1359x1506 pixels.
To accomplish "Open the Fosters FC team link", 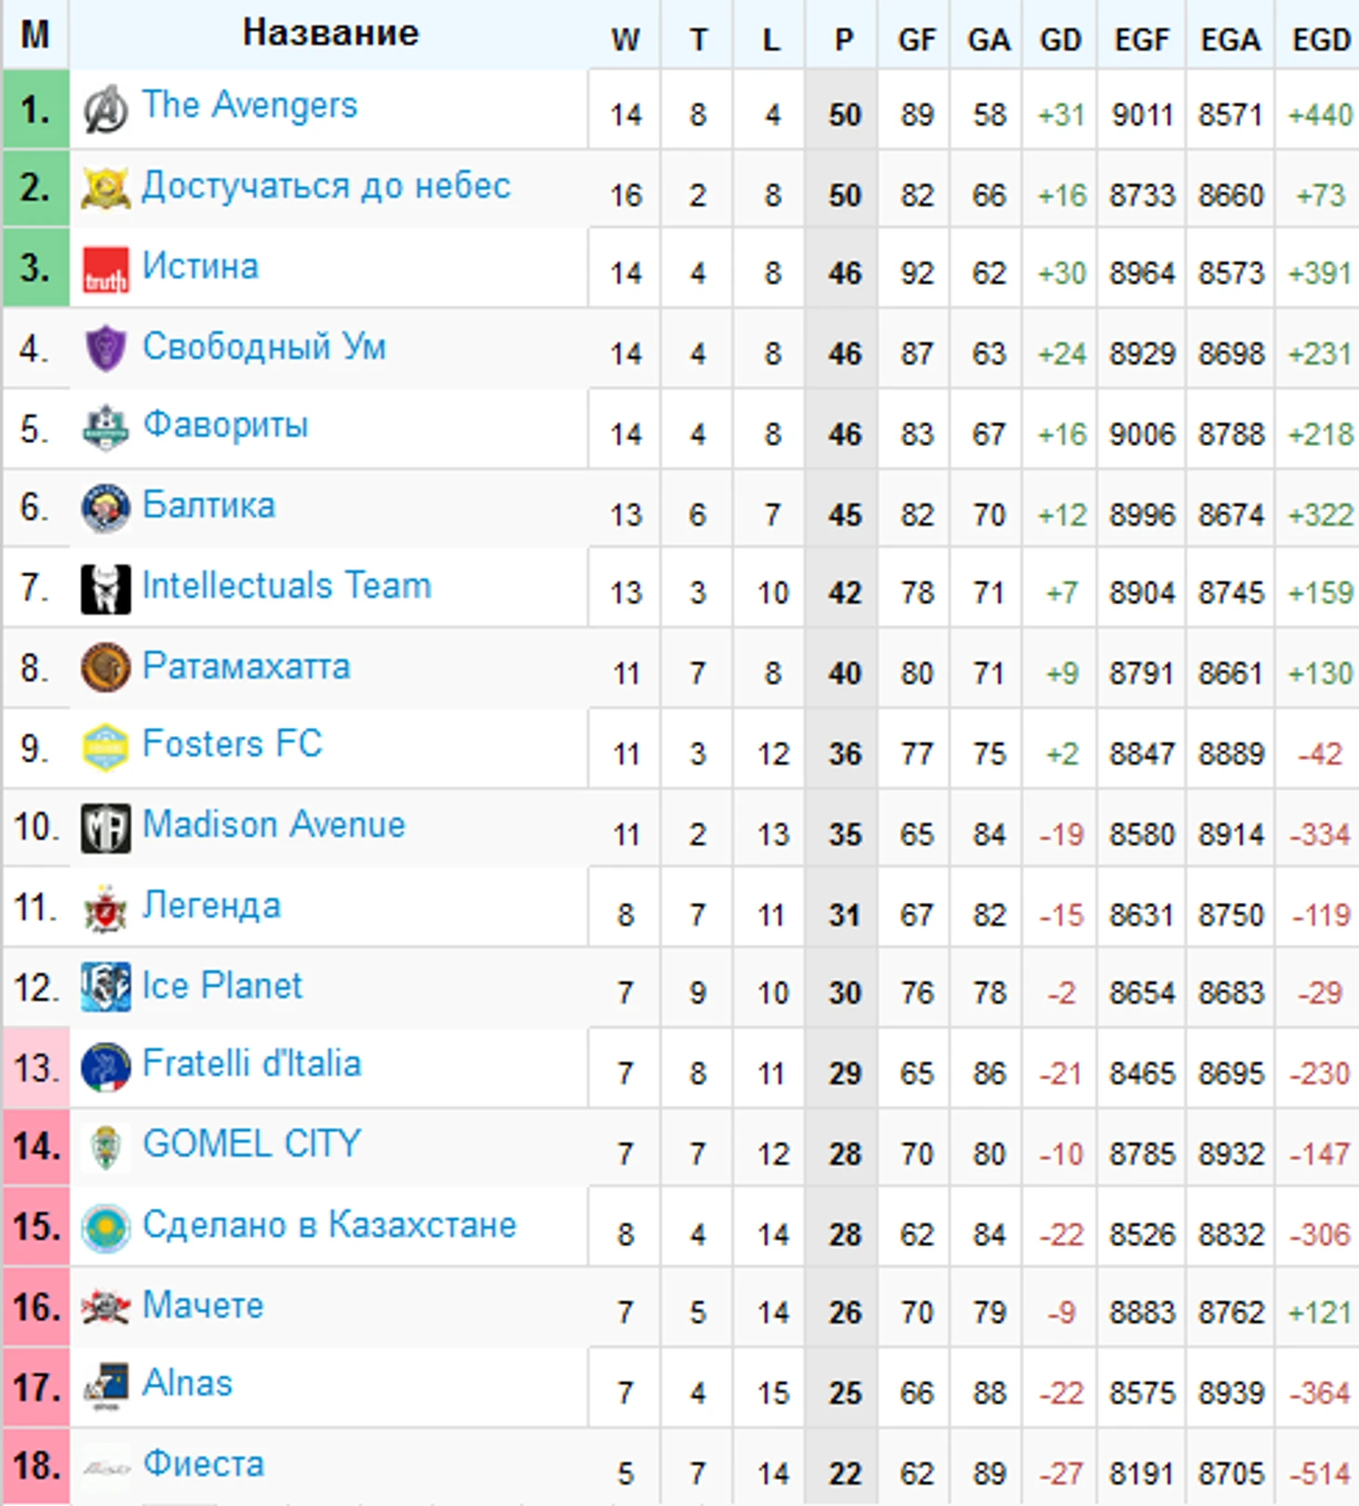I will click(233, 744).
